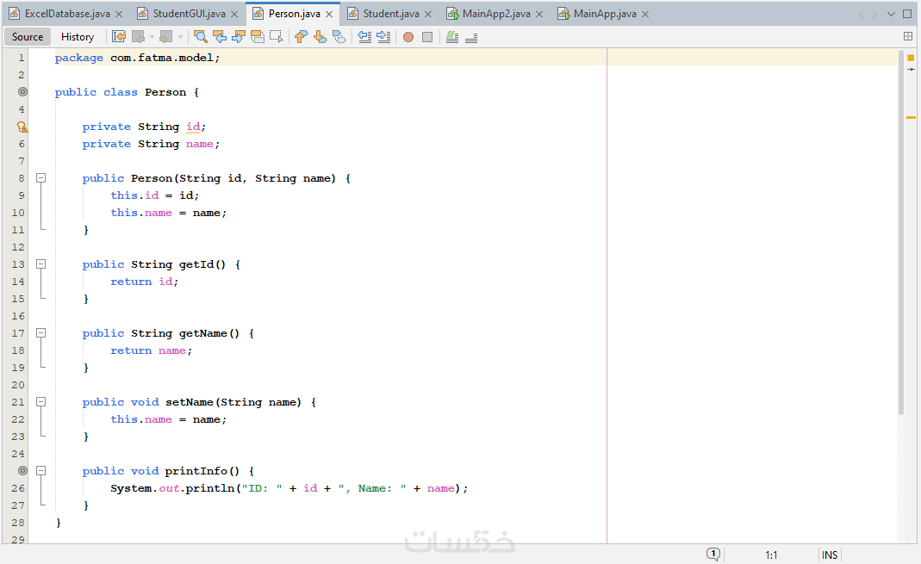Open the Forward history dropdown arrow

[x=180, y=37]
